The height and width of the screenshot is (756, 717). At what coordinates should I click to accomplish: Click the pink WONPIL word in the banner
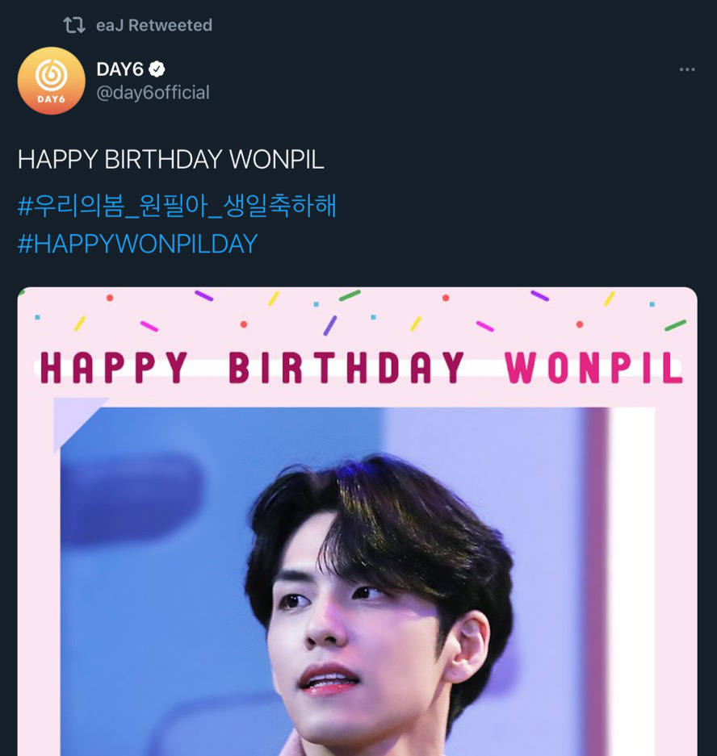coord(594,368)
